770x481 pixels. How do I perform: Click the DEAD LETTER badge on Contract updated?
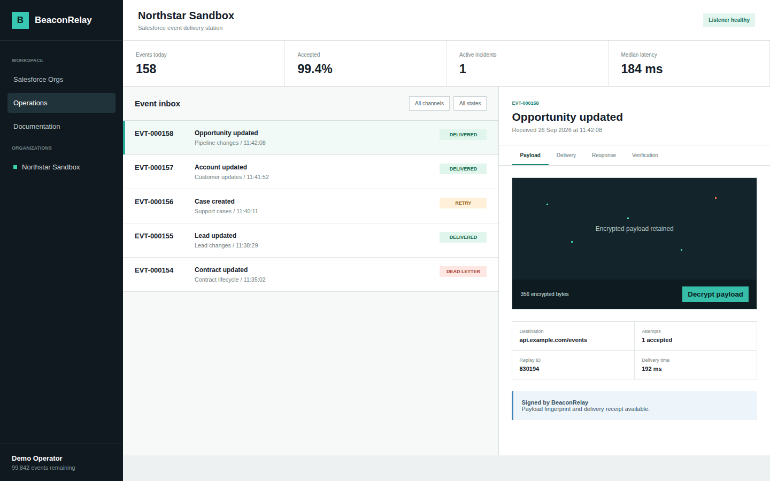pyautogui.click(x=463, y=271)
